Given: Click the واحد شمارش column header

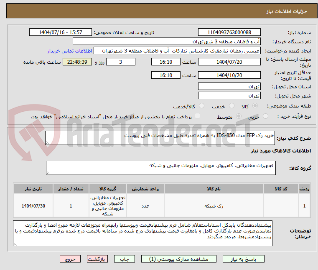Looking at the screenshot, I should 145,189.
